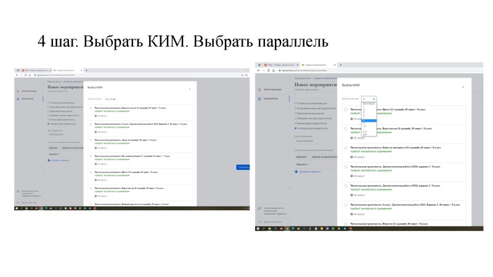This screenshot has height=277, width=493.
Task: Click plus icon beside Добавить вариант, right screenshot
Action: (x=295, y=173)
